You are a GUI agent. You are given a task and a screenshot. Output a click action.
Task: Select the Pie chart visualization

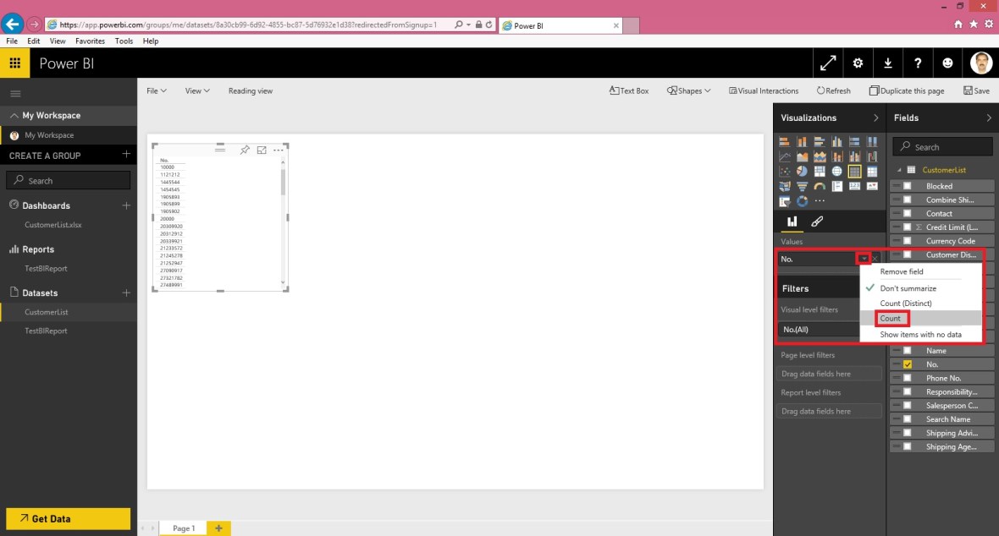[x=803, y=171]
